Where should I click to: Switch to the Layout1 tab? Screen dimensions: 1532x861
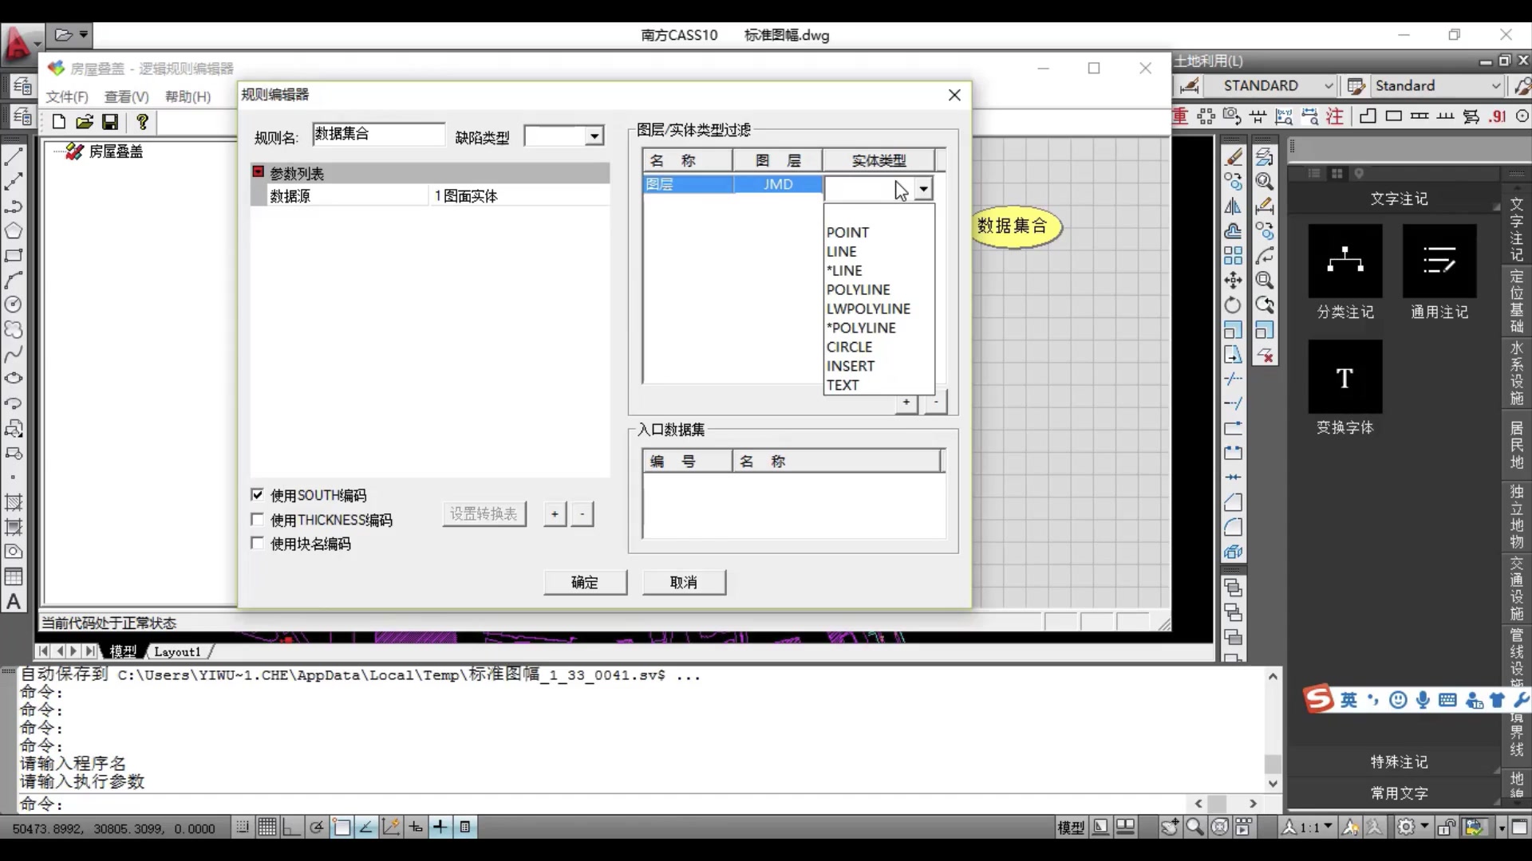tap(177, 651)
